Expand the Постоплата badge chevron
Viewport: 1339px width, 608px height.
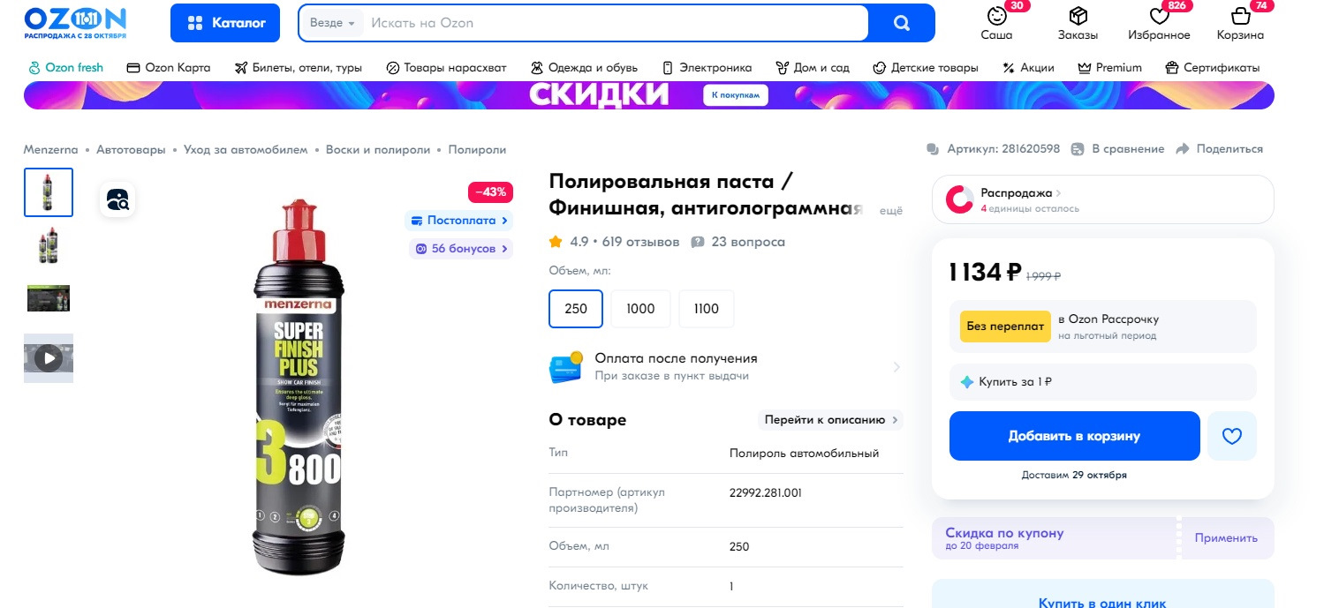click(504, 221)
